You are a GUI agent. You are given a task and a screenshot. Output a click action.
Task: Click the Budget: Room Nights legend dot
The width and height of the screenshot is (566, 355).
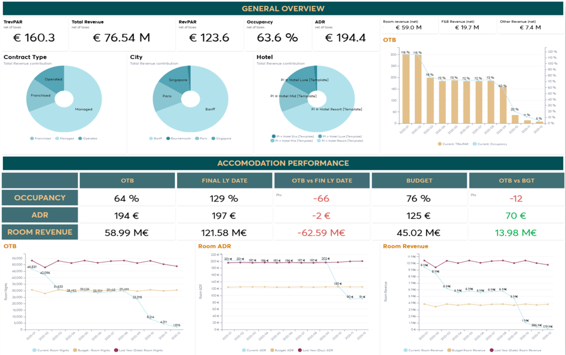[75, 350]
